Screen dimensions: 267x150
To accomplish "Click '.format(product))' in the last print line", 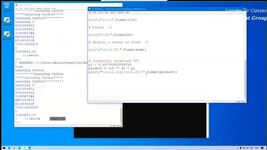I will click(161, 72).
